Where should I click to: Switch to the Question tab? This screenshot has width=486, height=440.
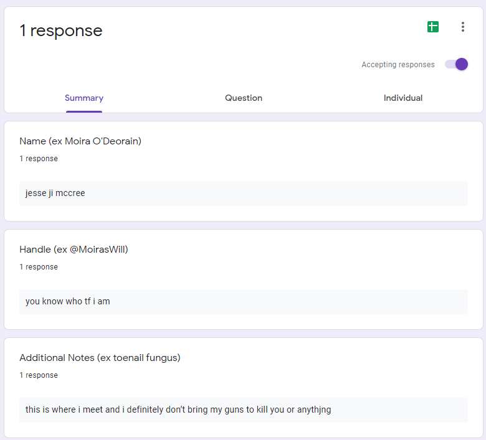pos(244,98)
